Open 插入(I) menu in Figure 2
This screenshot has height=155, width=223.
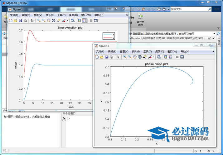pos(136,51)
